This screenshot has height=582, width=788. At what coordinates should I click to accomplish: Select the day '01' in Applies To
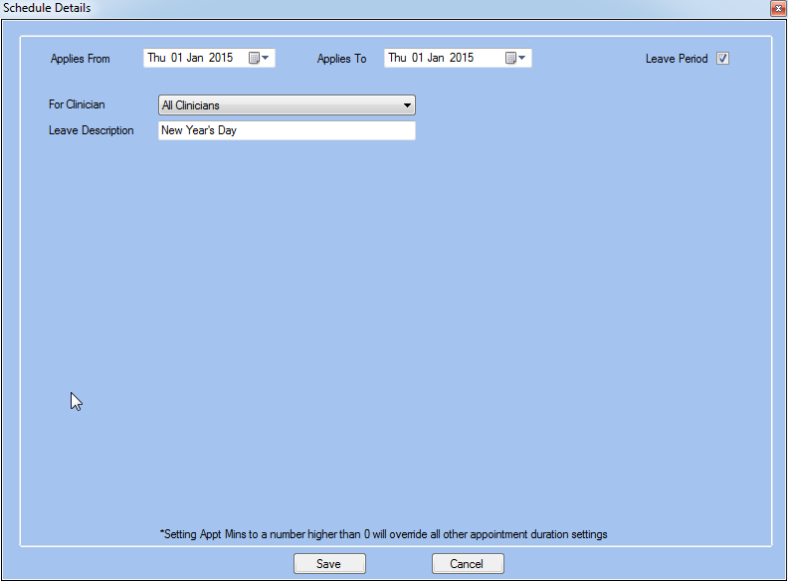click(418, 59)
